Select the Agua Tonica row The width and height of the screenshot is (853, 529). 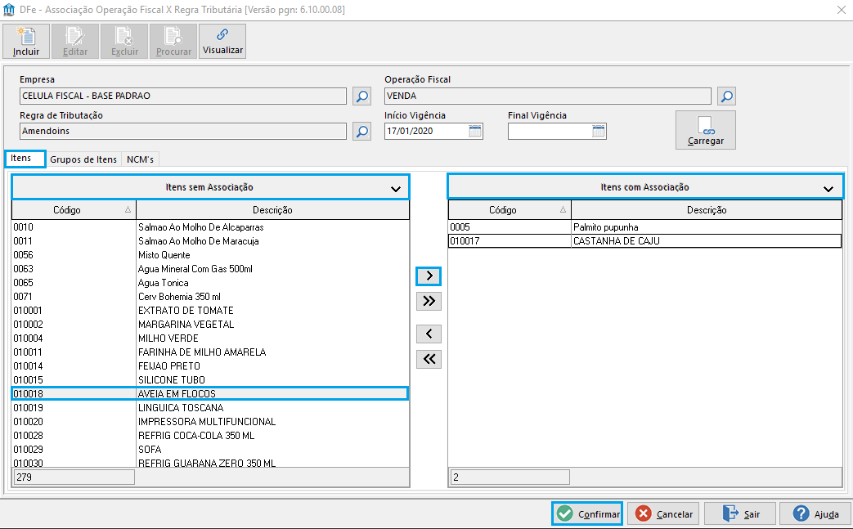(210, 283)
